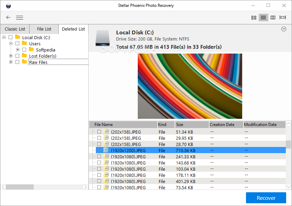This screenshot has width=292, height=206.
Task: Click the colorful paper preview image
Action: (190, 86)
